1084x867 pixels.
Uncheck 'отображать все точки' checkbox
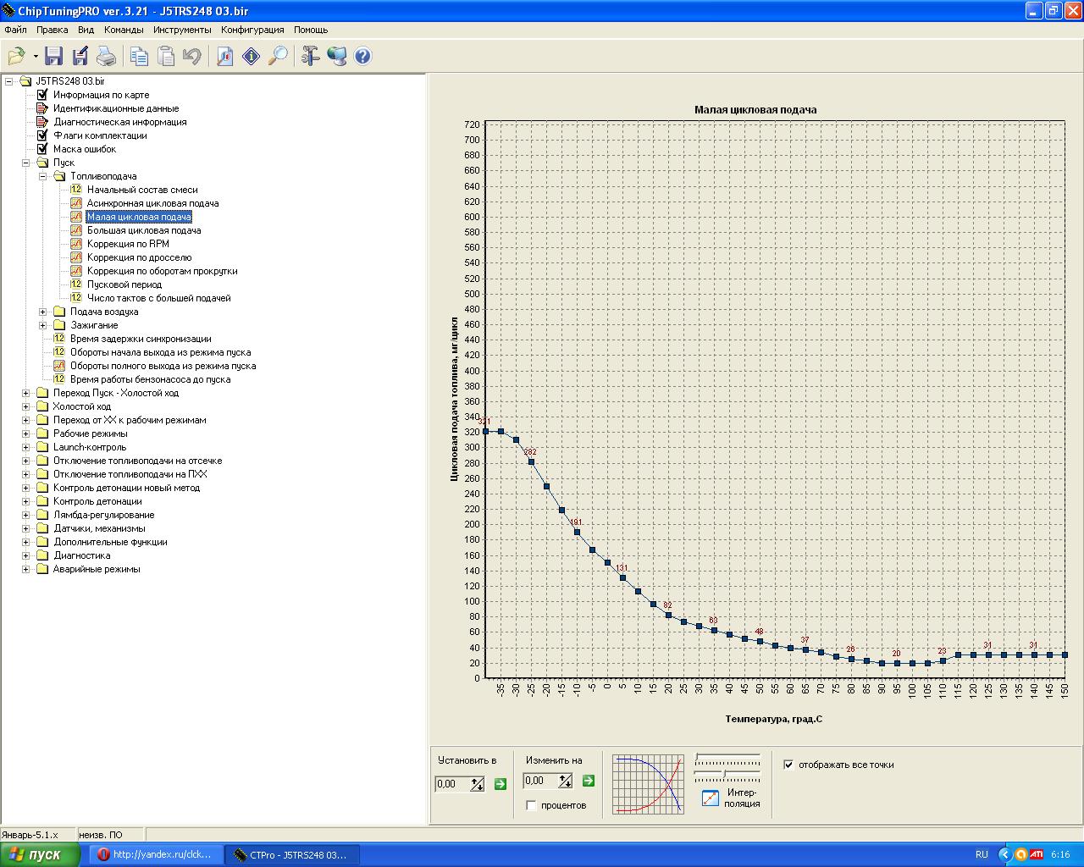point(788,765)
